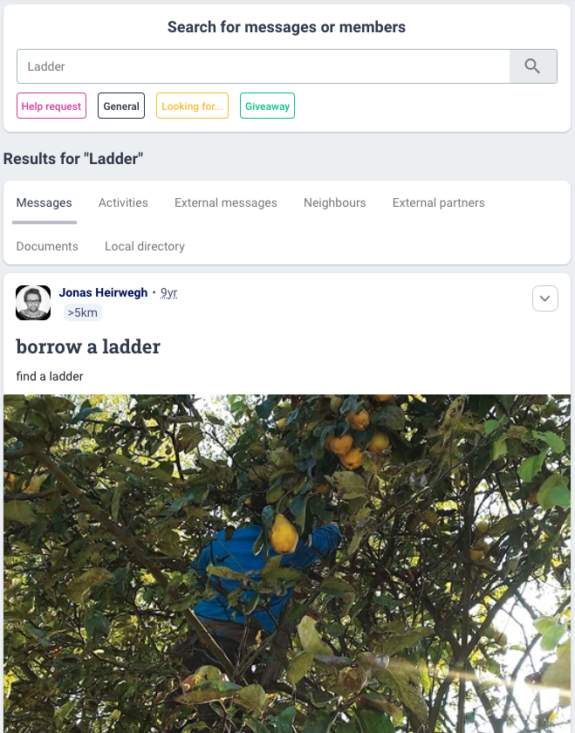
Task: Open the Neighbours tab
Action: (335, 202)
